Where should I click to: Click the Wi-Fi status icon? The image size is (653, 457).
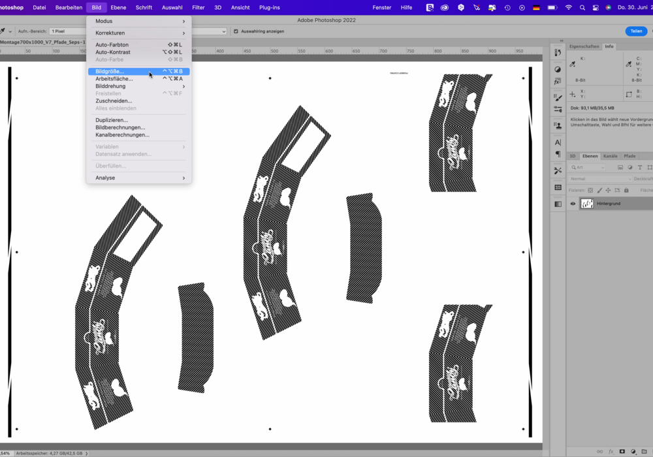coord(569,7)
